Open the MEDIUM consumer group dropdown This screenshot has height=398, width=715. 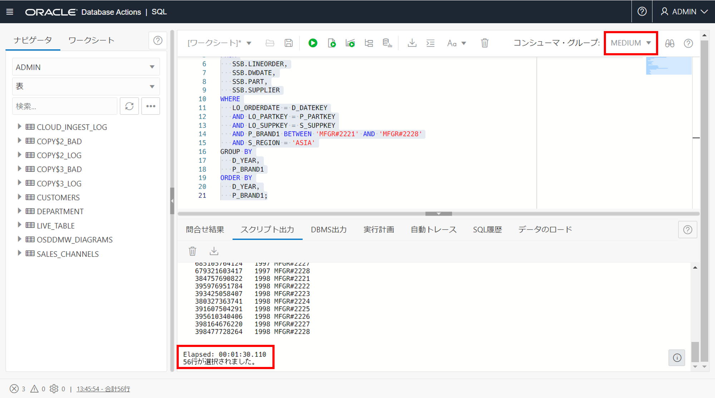[x=631, y=43]
